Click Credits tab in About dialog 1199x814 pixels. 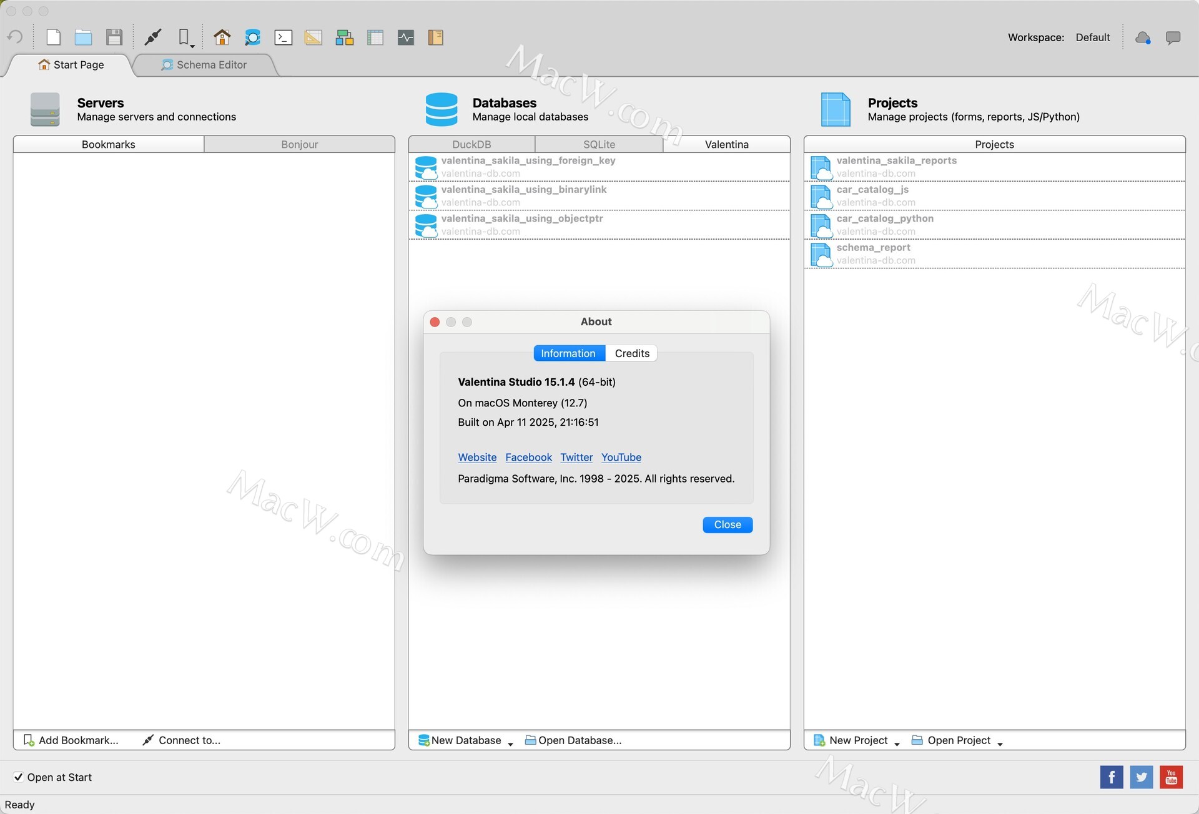click(x=632, y=353)
